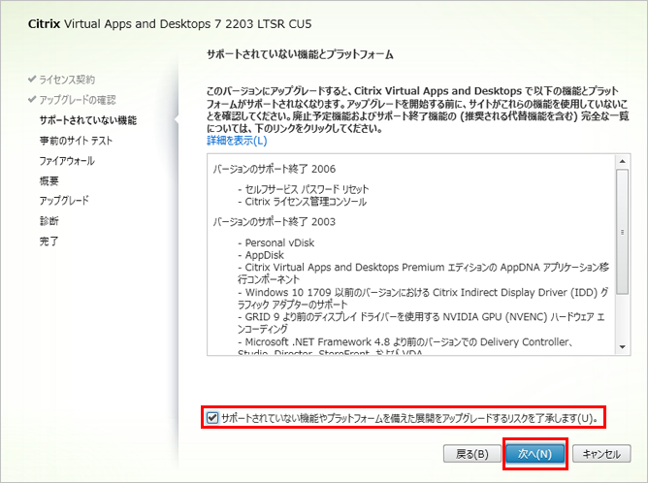Click the NVIDIA GPU (NVENC) encoding entry
The height and width of the screenshot is (483, 648).
[x=421, y=323]
